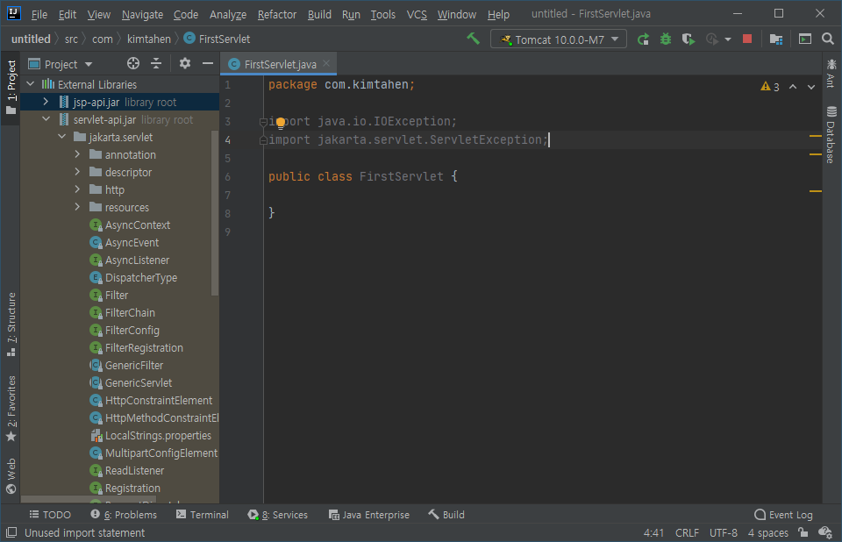Toggle the 1: Project side tab
This screenshot has height=542, width=842.
11,87
